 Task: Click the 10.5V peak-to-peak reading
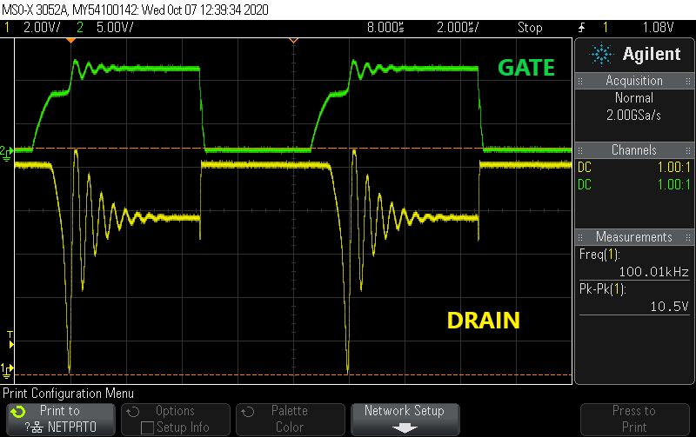[x=669, y=307]
